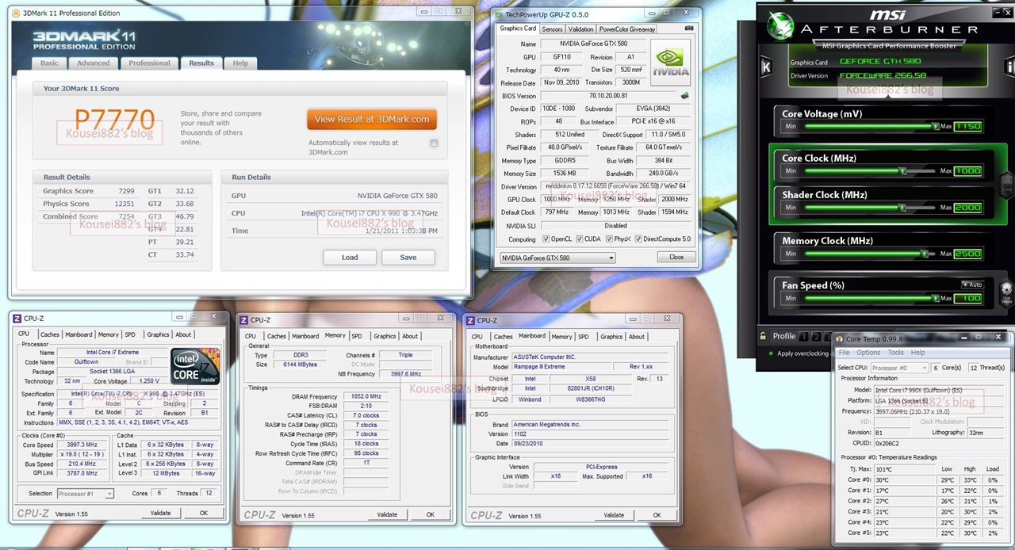Click the Core Clock slider handle

pos(902,170)
